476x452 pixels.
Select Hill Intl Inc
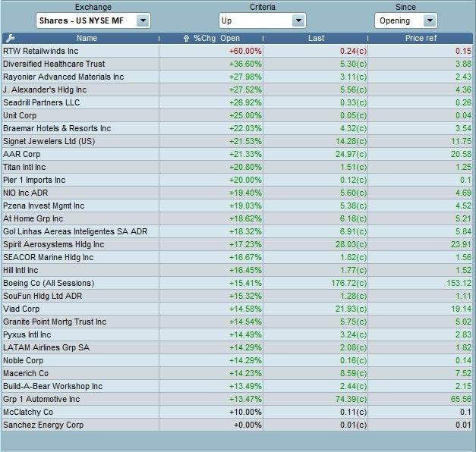point(20,270)
